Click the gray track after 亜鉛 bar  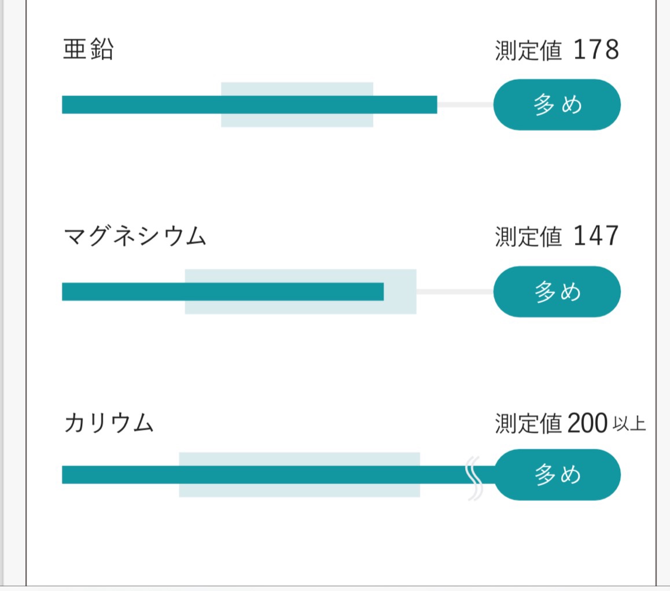click(465, 105)
